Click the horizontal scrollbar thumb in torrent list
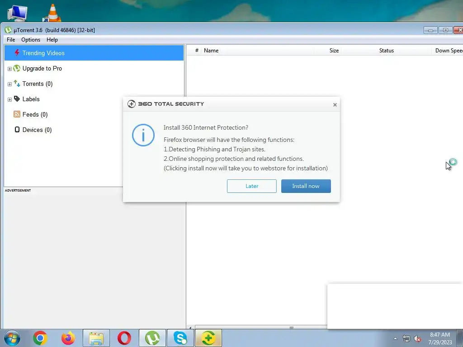463x347 pixels. click(261, 327)
